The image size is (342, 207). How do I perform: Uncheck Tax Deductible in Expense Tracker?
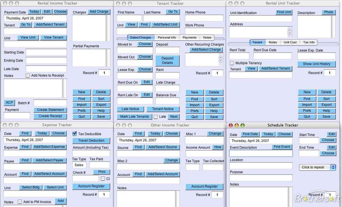pos(75,134)
